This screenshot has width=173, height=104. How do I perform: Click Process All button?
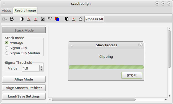coord(94,19)
